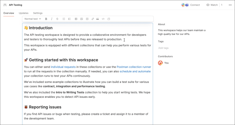Open the Postman collection runner link
Viewport: 235px width, 125px height.
tap(134, 67)
